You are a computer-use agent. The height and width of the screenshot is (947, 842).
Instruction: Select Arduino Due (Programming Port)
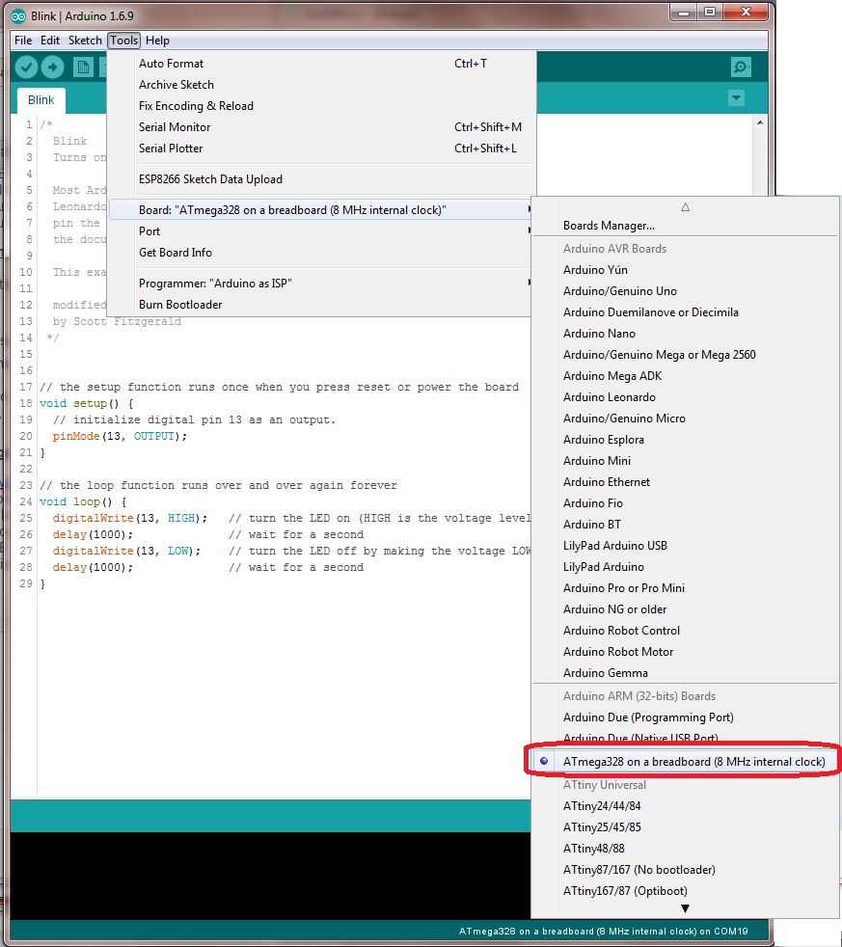tap(685, 717)
